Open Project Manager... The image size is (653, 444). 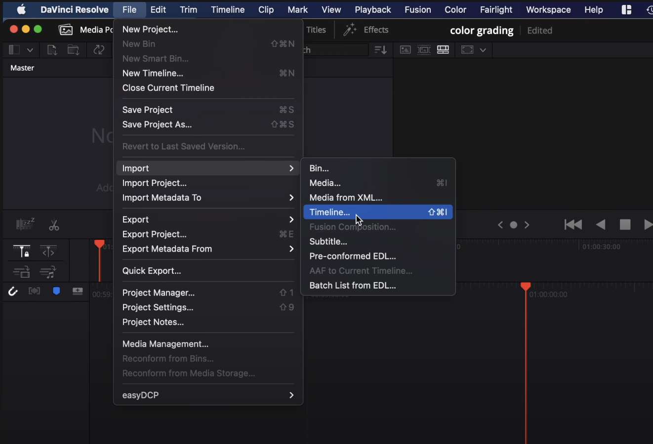pyautogui.click(x=208, y=293)
